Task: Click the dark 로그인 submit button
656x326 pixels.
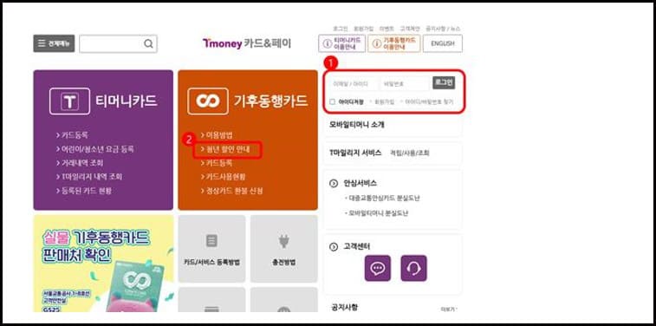Action: (444, 83)
